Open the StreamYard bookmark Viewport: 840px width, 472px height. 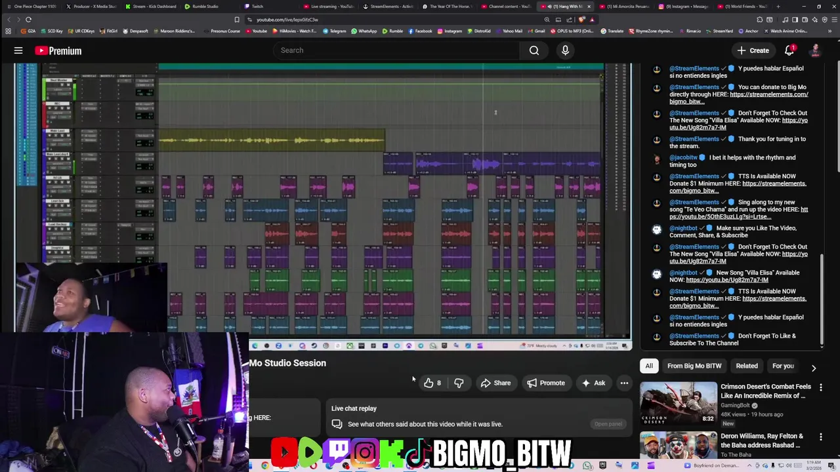[x=719, y=31]
